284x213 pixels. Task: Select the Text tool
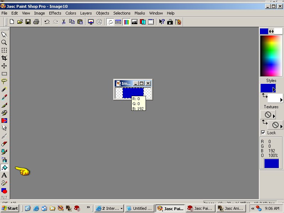[4, 175]
